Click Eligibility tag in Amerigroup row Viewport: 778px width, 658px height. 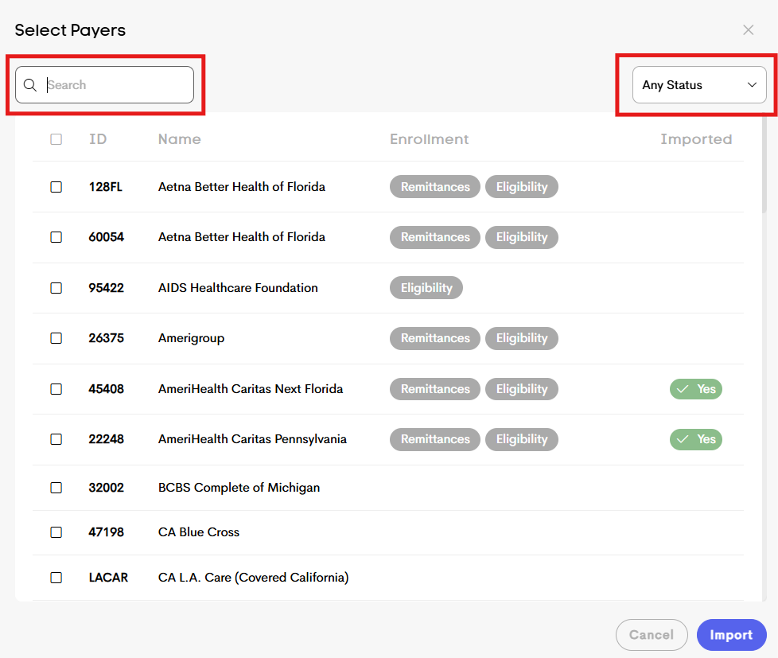(522, 338)
